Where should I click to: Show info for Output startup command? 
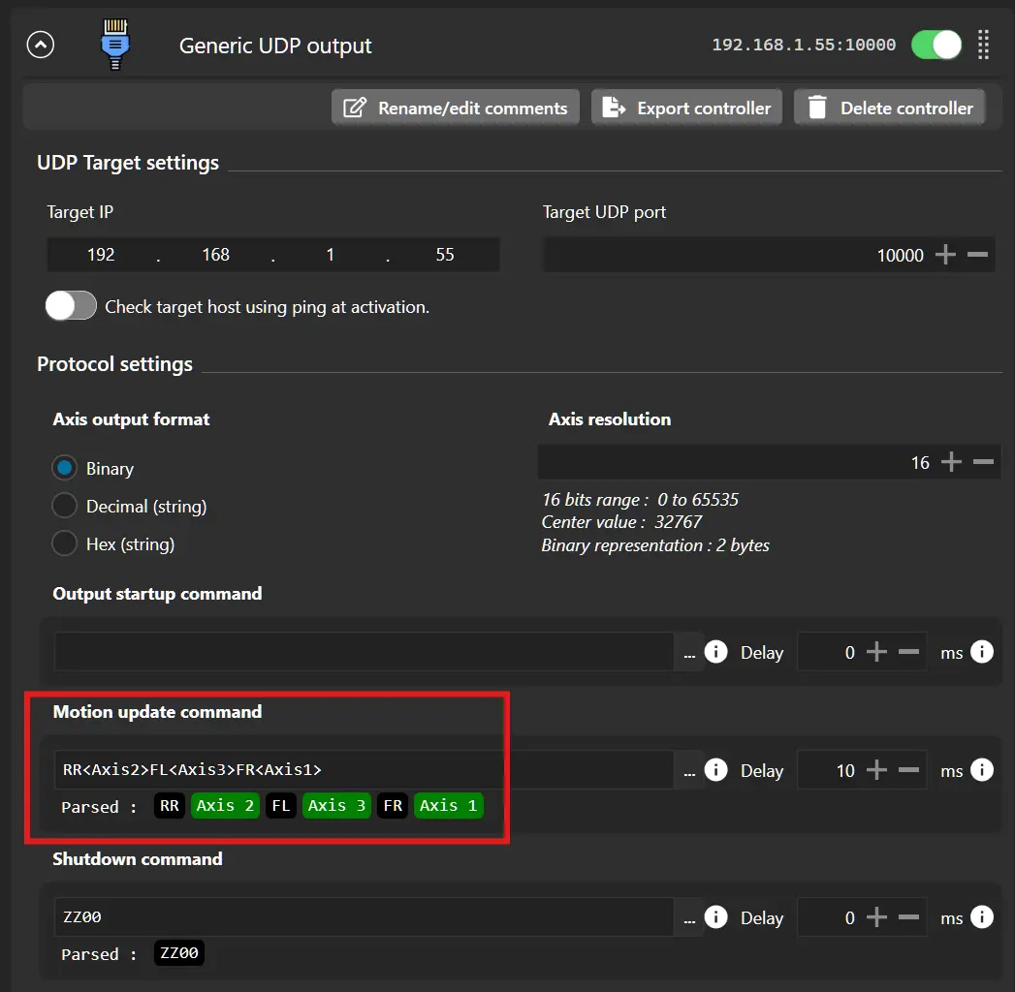click(716, 652)
